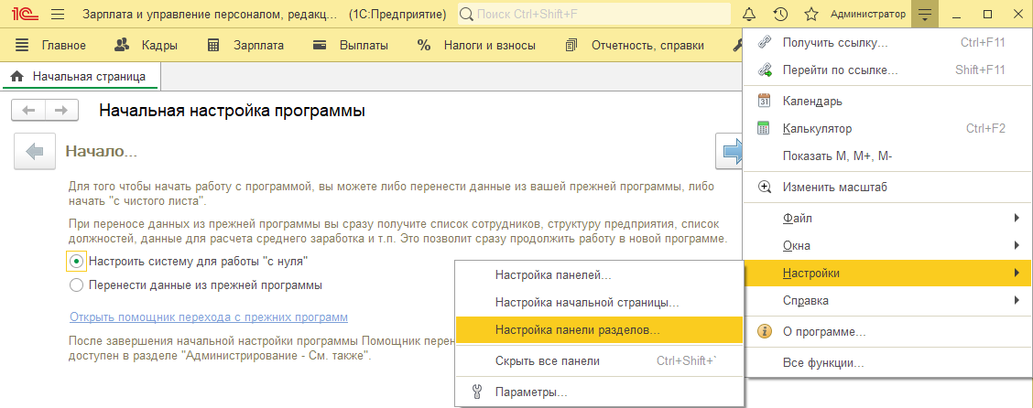Image resolution: width=1033 pixels, height=408 pixels.
Task: Select "Настроить систему для работы с нуля" option
Action: (x=77, y=262)
